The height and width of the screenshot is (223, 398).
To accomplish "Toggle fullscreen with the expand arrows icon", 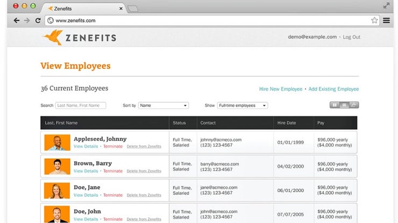I will coord(386,5).
